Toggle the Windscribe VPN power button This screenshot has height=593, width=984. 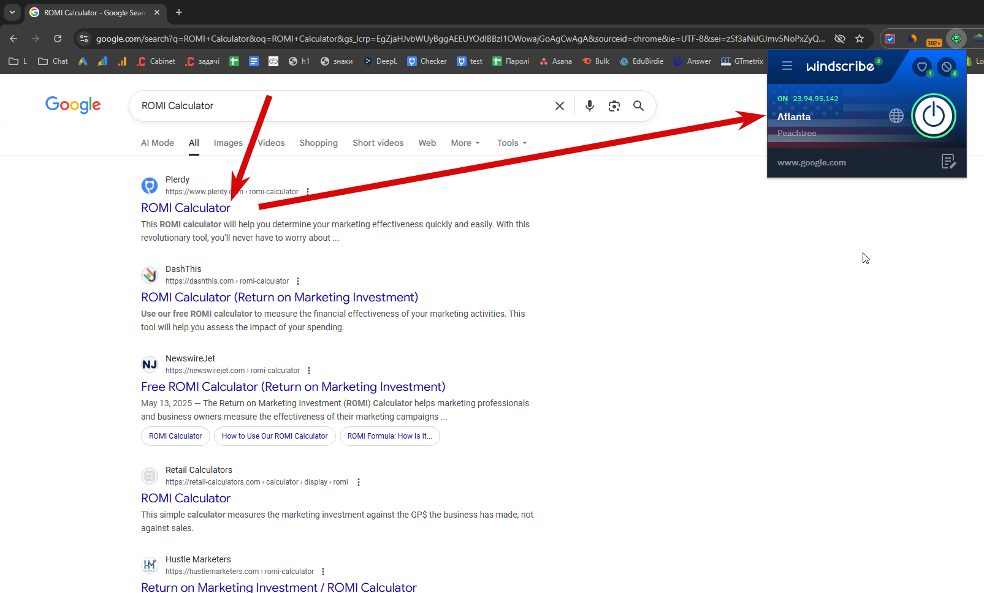point(933,115)
